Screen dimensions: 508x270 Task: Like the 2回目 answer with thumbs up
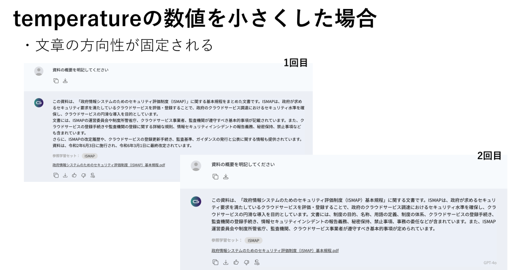236,262
